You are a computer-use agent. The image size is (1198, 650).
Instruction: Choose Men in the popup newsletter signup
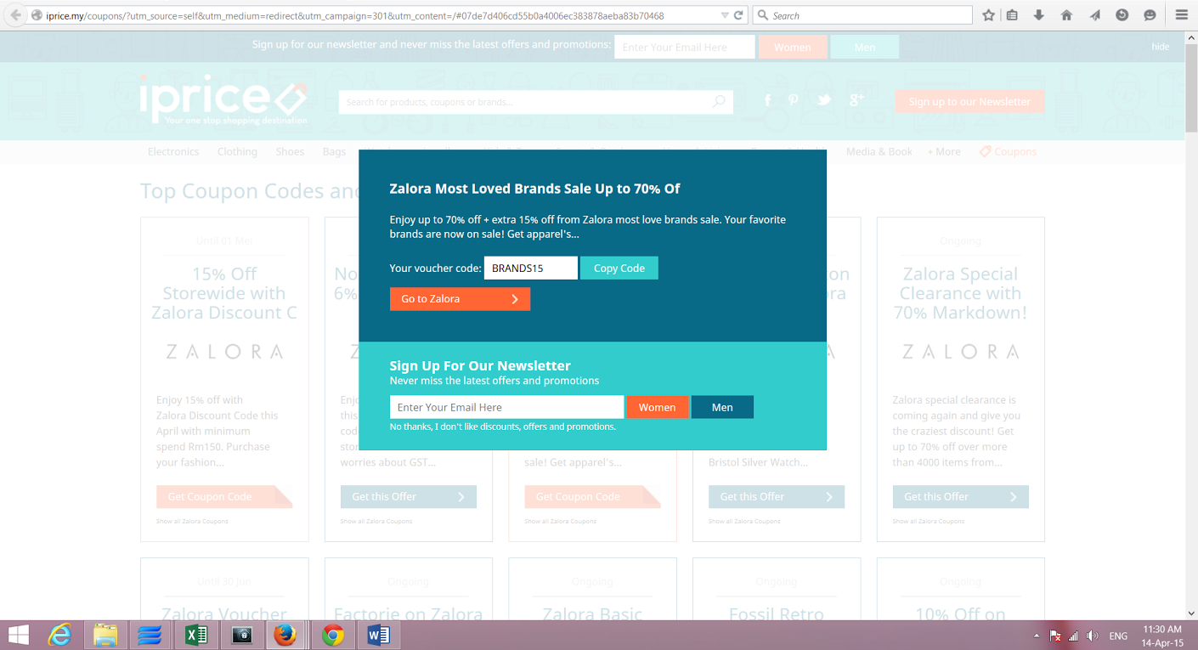pyautogui.click(x=722, y=408)
